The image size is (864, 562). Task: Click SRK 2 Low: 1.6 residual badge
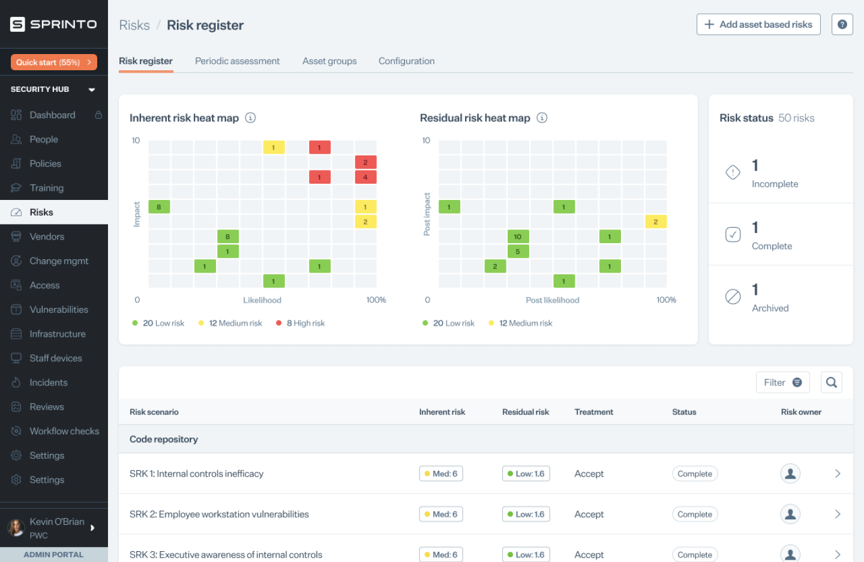(526, 514)
